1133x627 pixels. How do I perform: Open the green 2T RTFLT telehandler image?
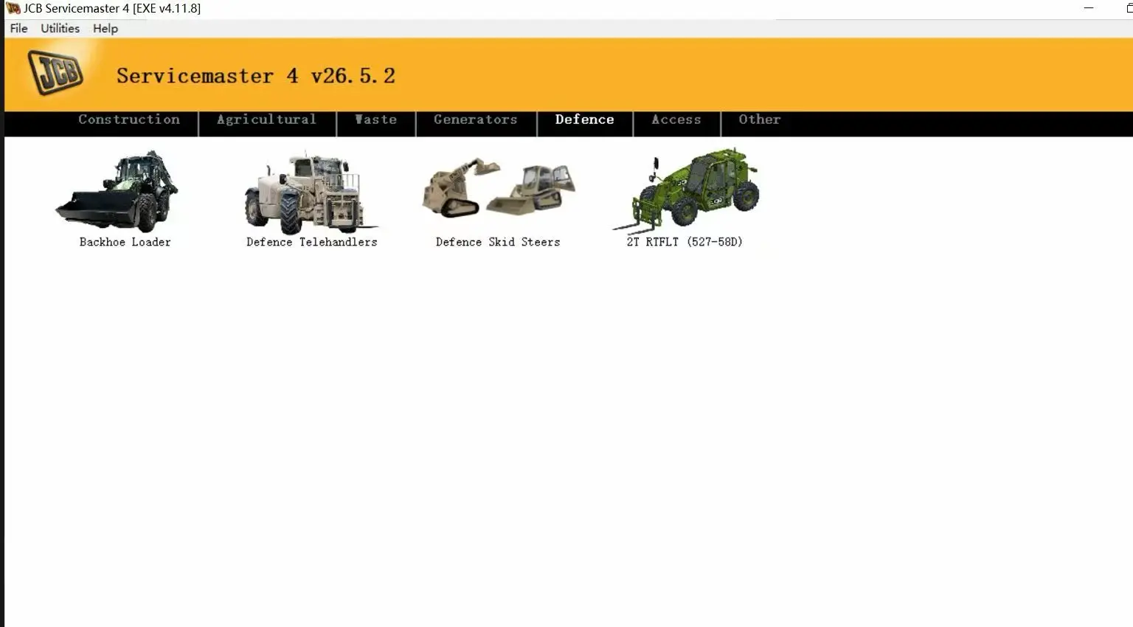coord(686,190)
